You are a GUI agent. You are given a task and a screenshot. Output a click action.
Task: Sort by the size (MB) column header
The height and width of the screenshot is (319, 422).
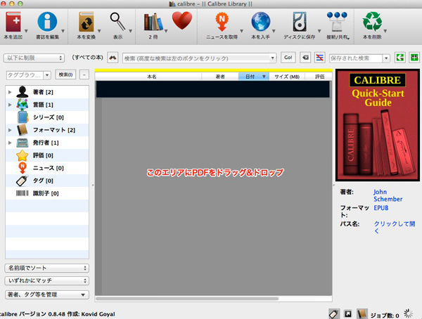pyautogui.click(x=287, y=77)
